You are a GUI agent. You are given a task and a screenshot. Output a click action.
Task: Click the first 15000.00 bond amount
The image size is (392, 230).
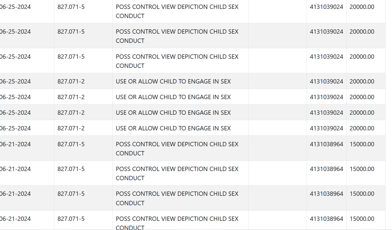pos(362,144)
